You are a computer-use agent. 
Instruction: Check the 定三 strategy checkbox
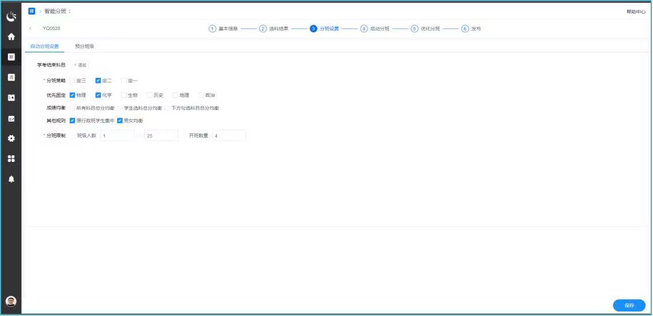pos(73,81)
